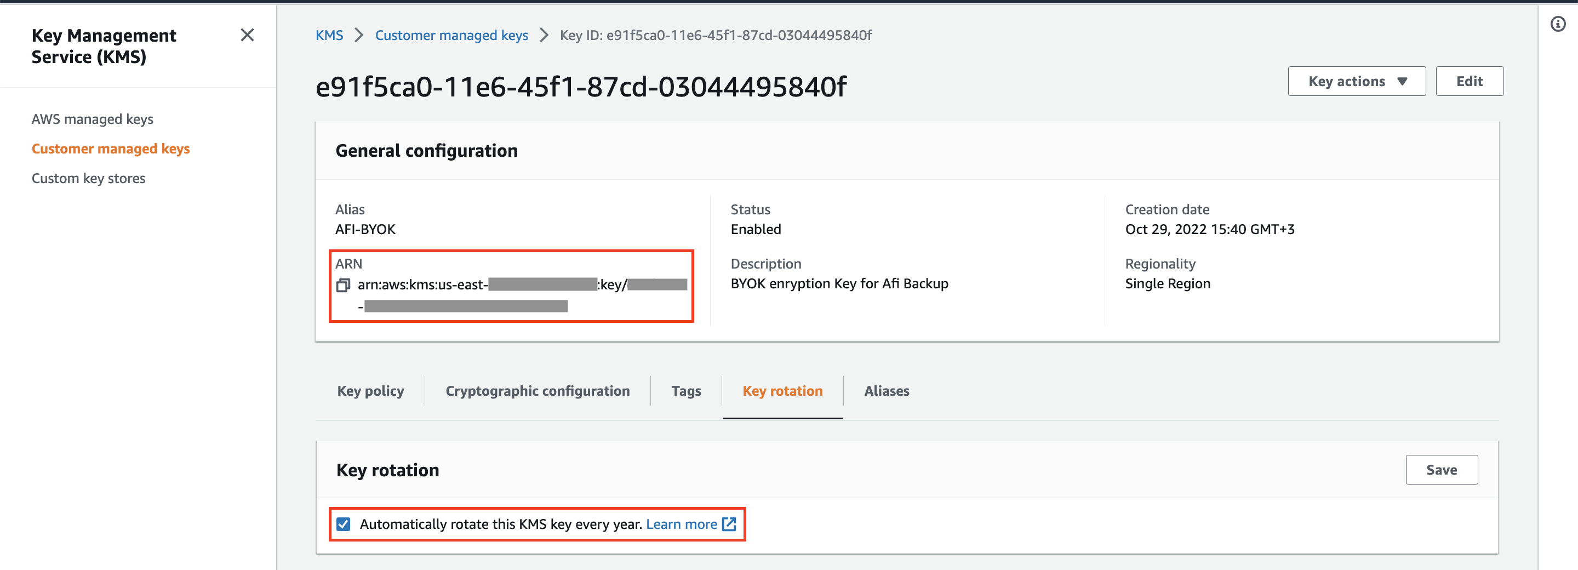Uncheck automatic yearly KMS key rotation
Image resolution: width=1578 pixels, height=570 pixels.
point(344,524)
